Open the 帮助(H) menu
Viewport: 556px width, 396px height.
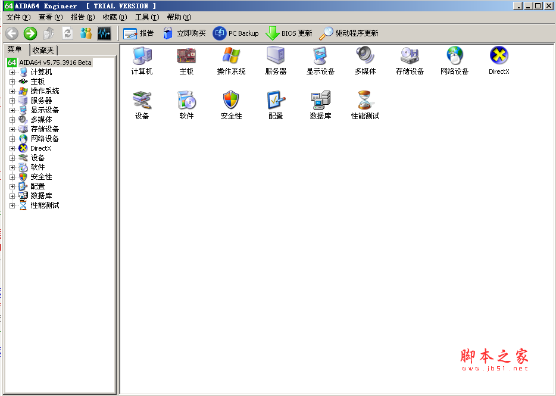[x=179, y=17]
